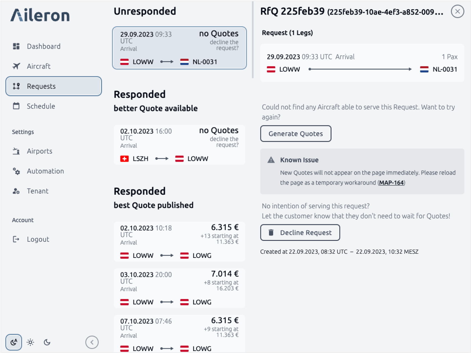Open the Requests menu item
Image resolution: width=471 pixels, height=353 pixels.
tap(54, 86)
